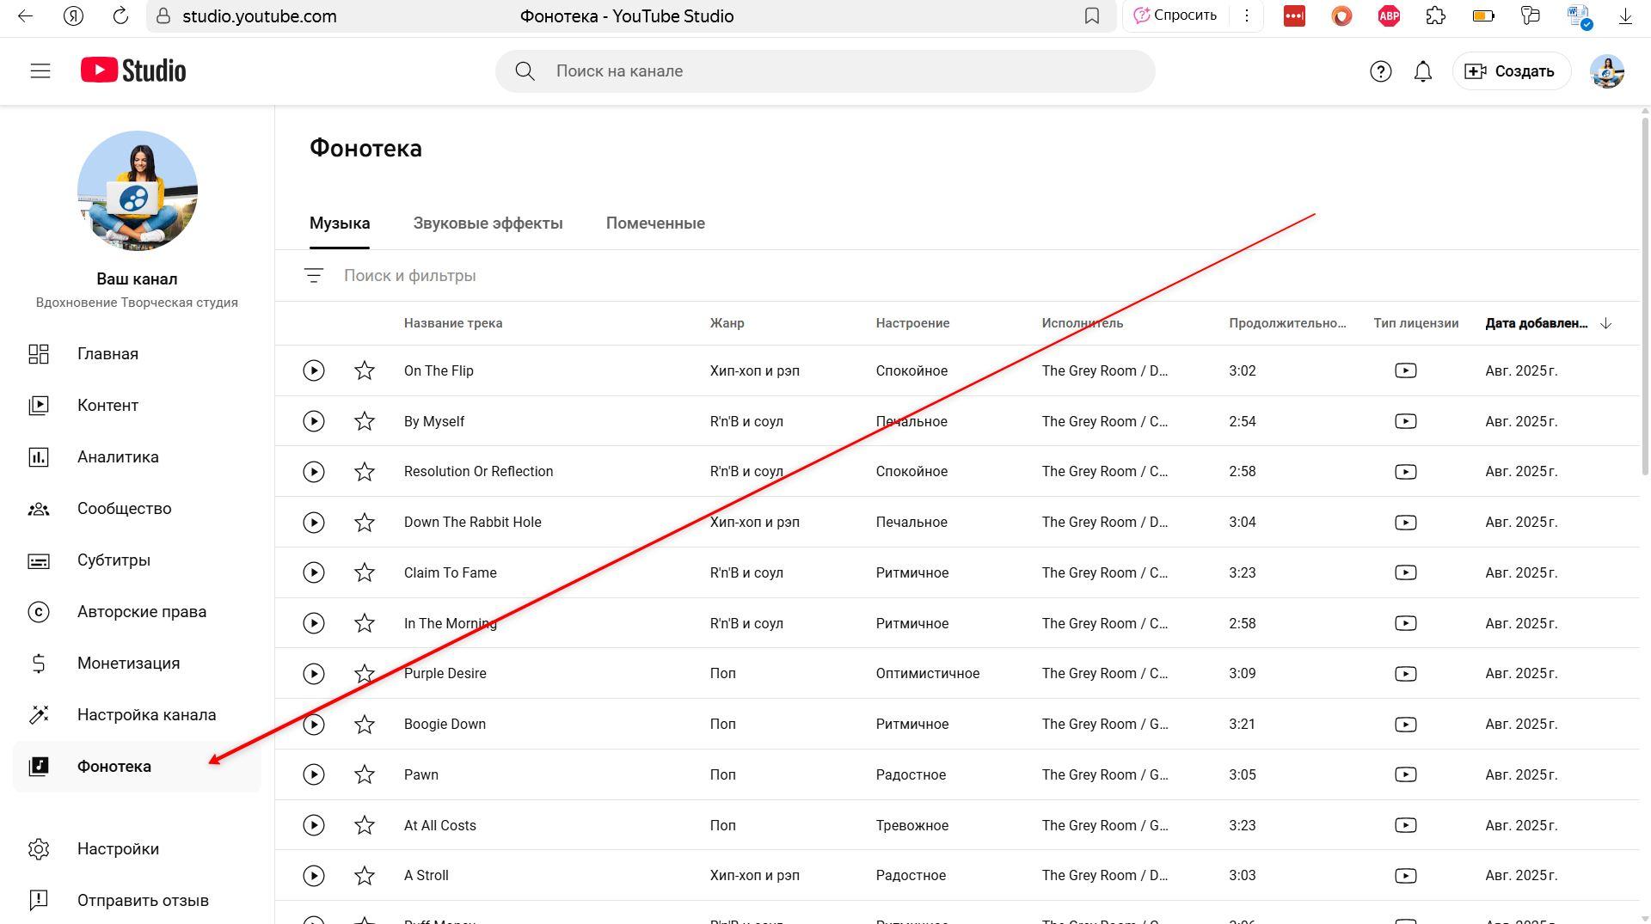Open Сообщество in the sidebar
Image resolution: width=1651 pixels, height=924 pixels.
(137, 509)
